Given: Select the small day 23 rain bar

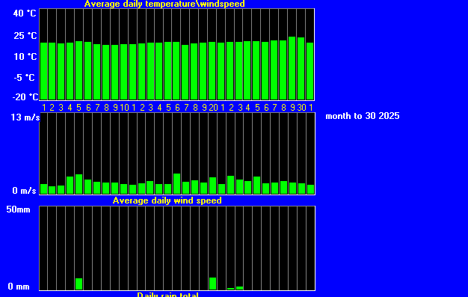Looking at the screenshot, I should click(239, 288).
